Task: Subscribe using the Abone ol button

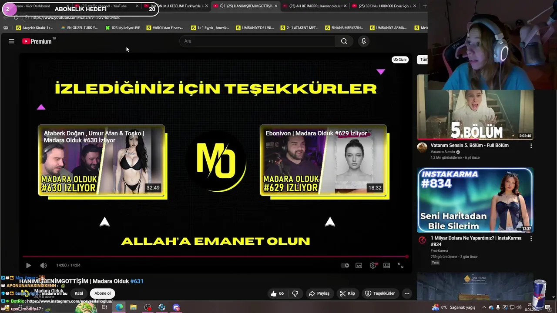Action: pyautogui.click(x=103, y=293)
